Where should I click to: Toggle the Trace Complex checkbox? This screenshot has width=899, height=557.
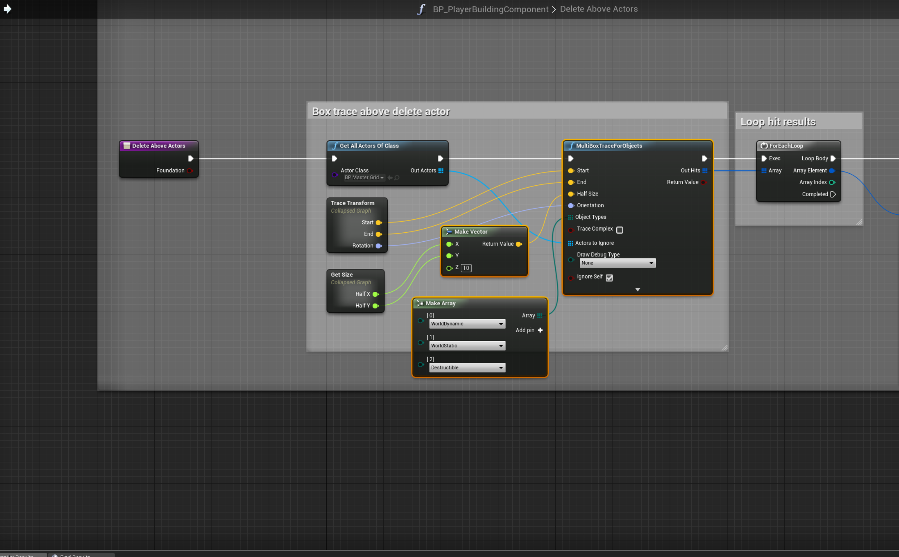coord(620,230)
